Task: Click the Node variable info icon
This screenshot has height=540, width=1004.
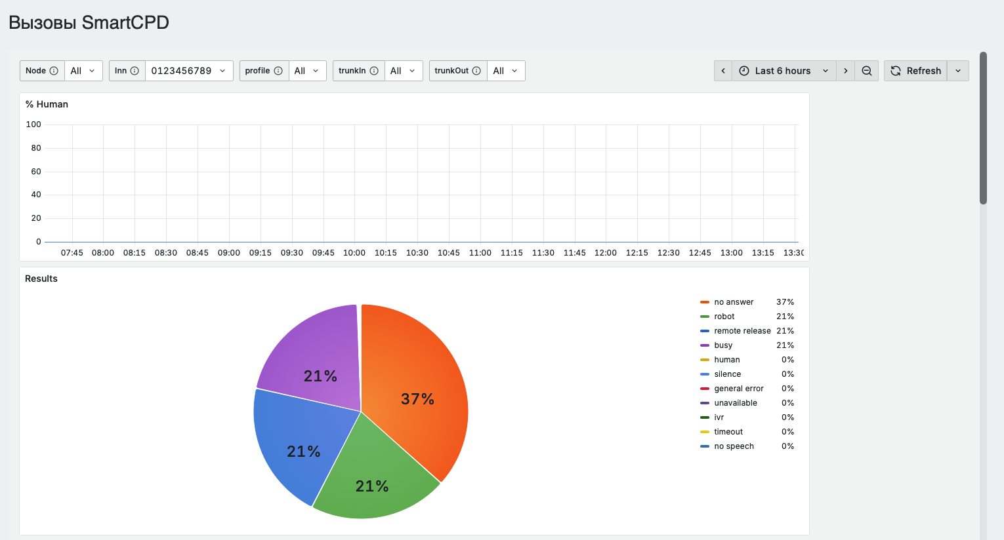Action: tap(54, 71)
